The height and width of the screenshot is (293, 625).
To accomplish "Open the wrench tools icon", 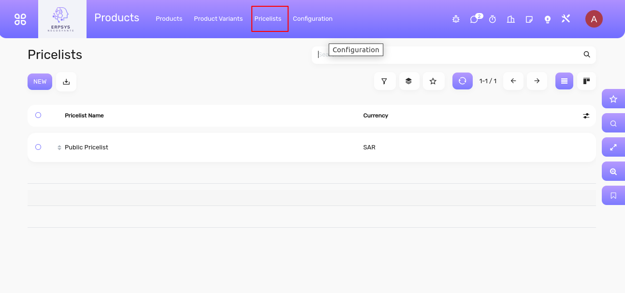I will pos(566,19).
